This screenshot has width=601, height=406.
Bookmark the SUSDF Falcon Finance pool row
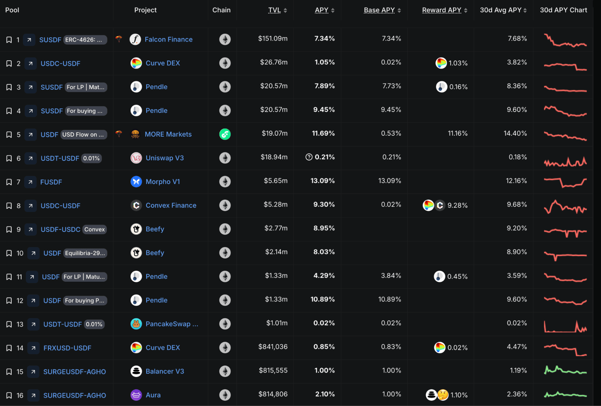click(x=9, y=40)
